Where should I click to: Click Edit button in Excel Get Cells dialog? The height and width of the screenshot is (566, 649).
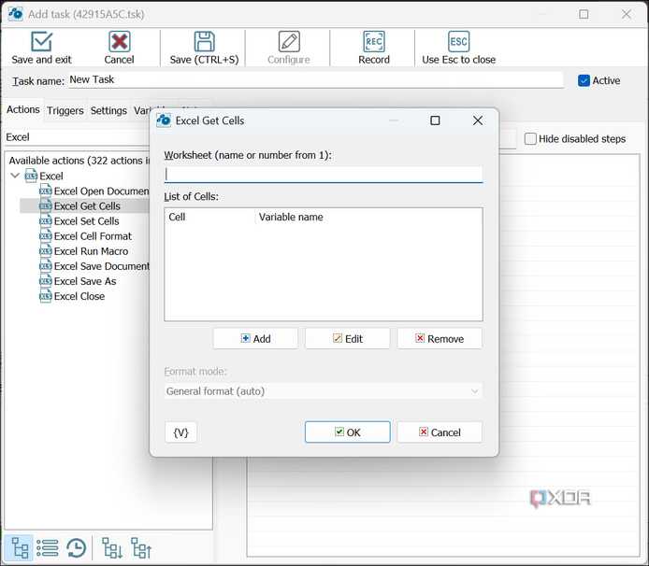pyautogui.click(x=348, y=339)
